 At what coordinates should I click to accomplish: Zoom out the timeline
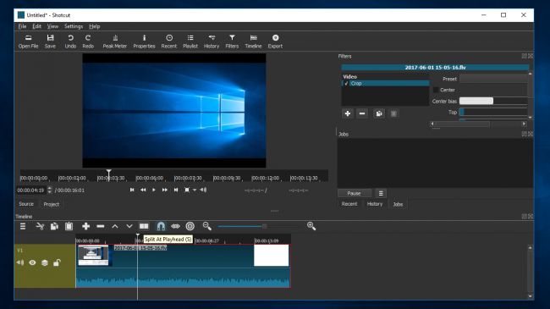tap(207, 227)
